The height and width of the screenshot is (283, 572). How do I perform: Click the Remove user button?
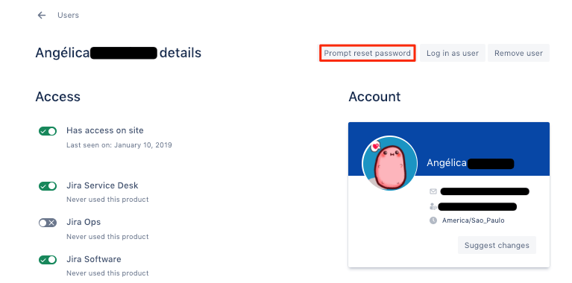pos(518,53)
